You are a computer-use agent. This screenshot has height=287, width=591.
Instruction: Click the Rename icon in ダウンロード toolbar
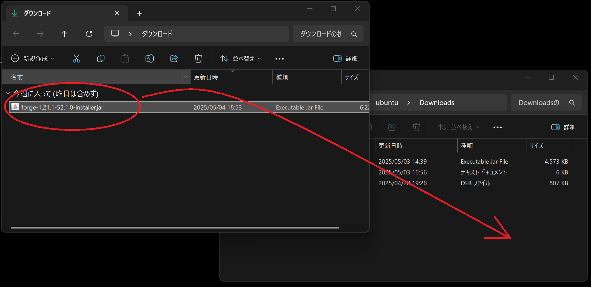(150, 58)
